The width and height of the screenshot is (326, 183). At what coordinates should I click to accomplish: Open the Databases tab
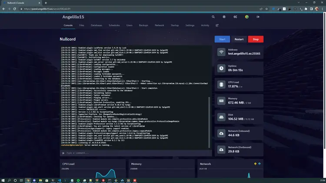(96, 25)
